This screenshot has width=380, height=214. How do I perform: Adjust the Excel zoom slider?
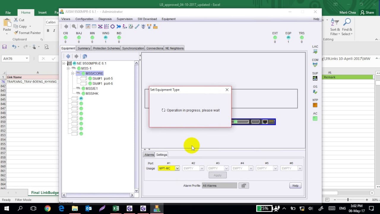coord(348,200)
